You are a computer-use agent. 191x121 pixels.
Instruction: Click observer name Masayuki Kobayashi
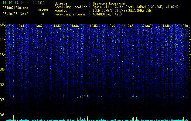tap(109, 3)
